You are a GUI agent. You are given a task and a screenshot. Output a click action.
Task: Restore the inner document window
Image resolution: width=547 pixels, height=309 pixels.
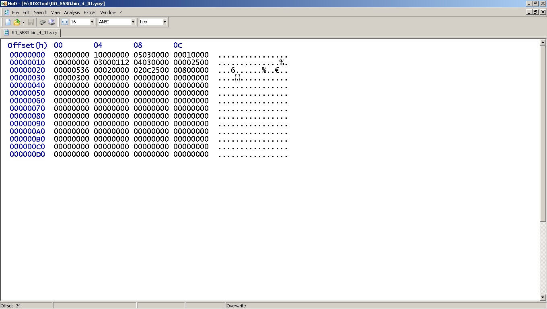point(535,12)
